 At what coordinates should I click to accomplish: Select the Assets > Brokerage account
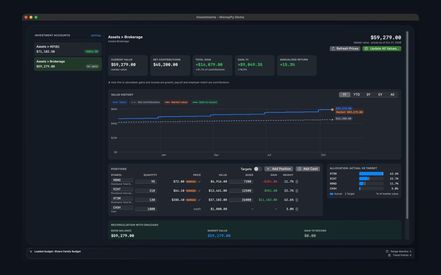click(68, 64)
